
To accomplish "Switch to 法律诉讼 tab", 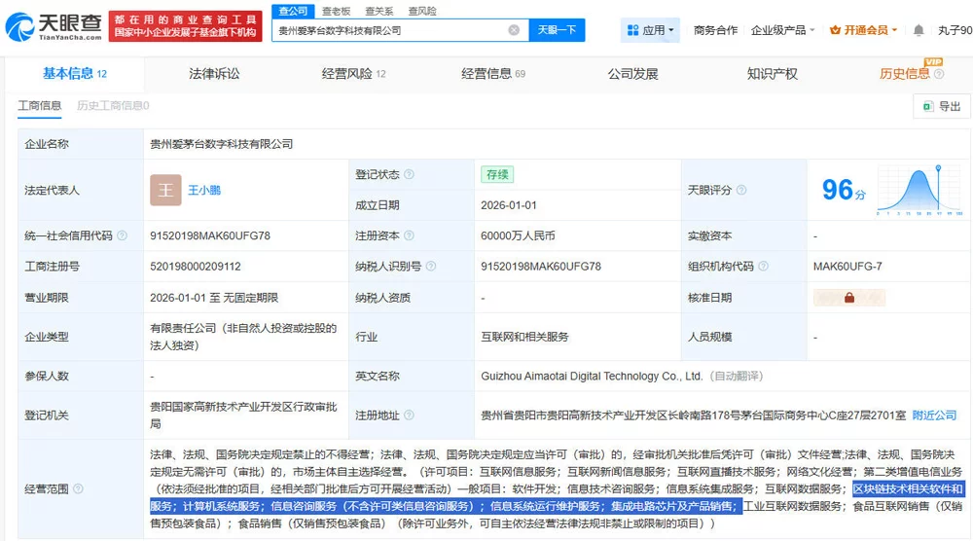I will 214,74.
